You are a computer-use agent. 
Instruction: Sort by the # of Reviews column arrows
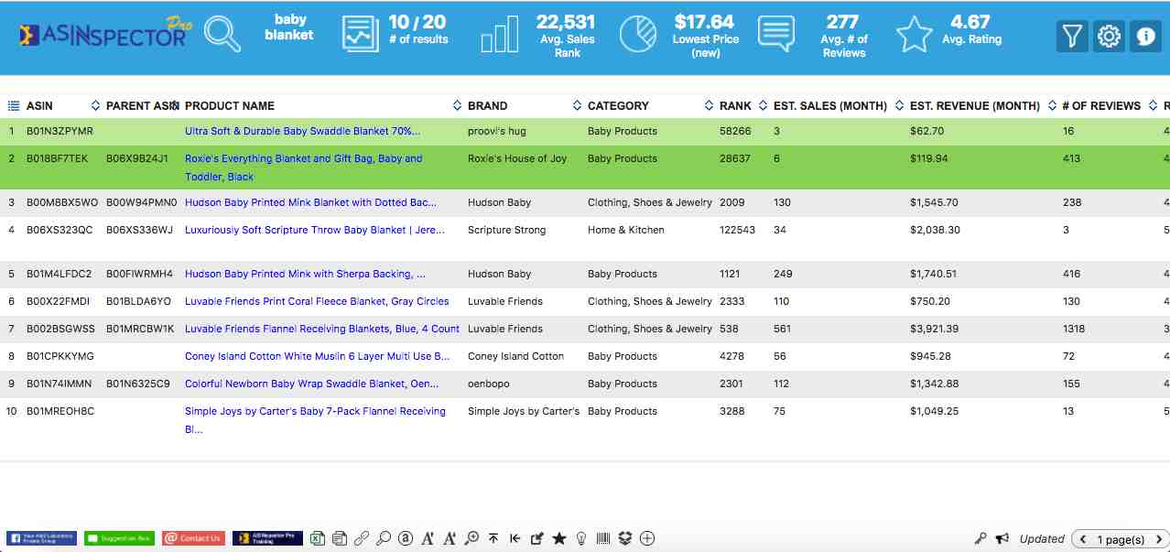pyautogui.click(x=1153, y=105)
